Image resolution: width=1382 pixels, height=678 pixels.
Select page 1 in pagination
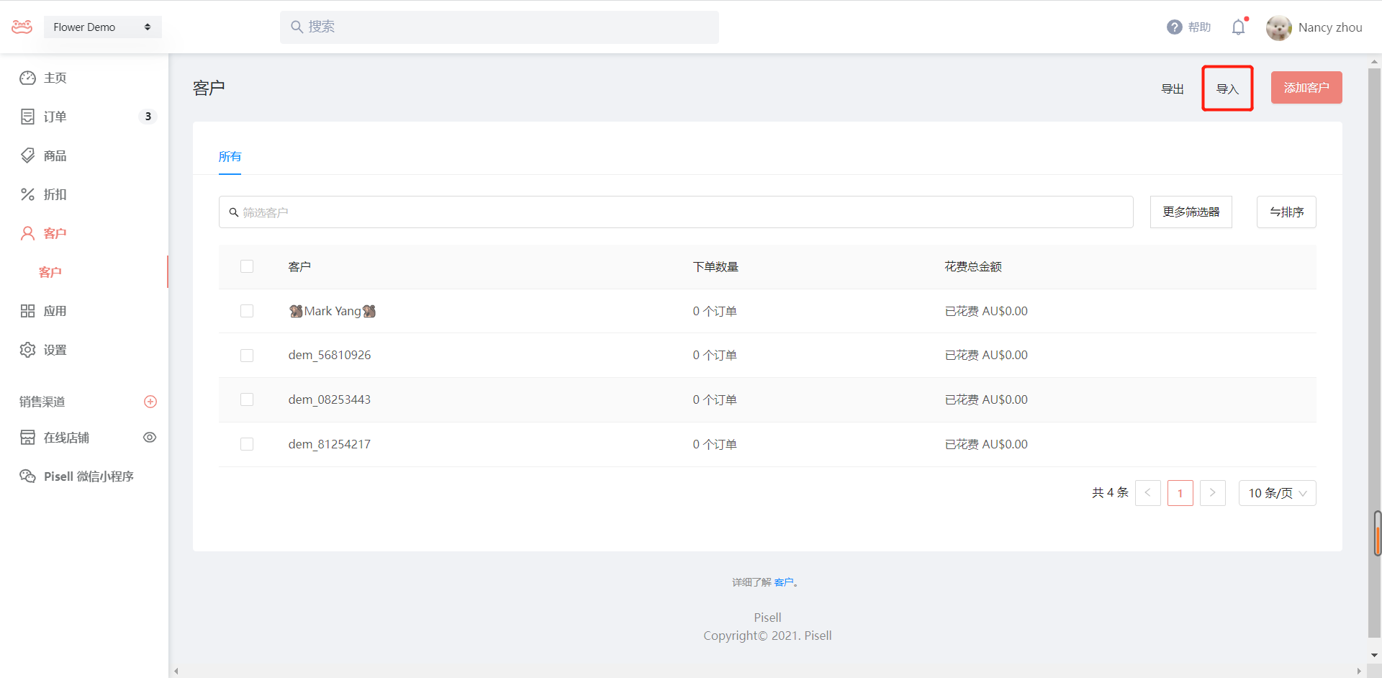tap(1180, 493)
